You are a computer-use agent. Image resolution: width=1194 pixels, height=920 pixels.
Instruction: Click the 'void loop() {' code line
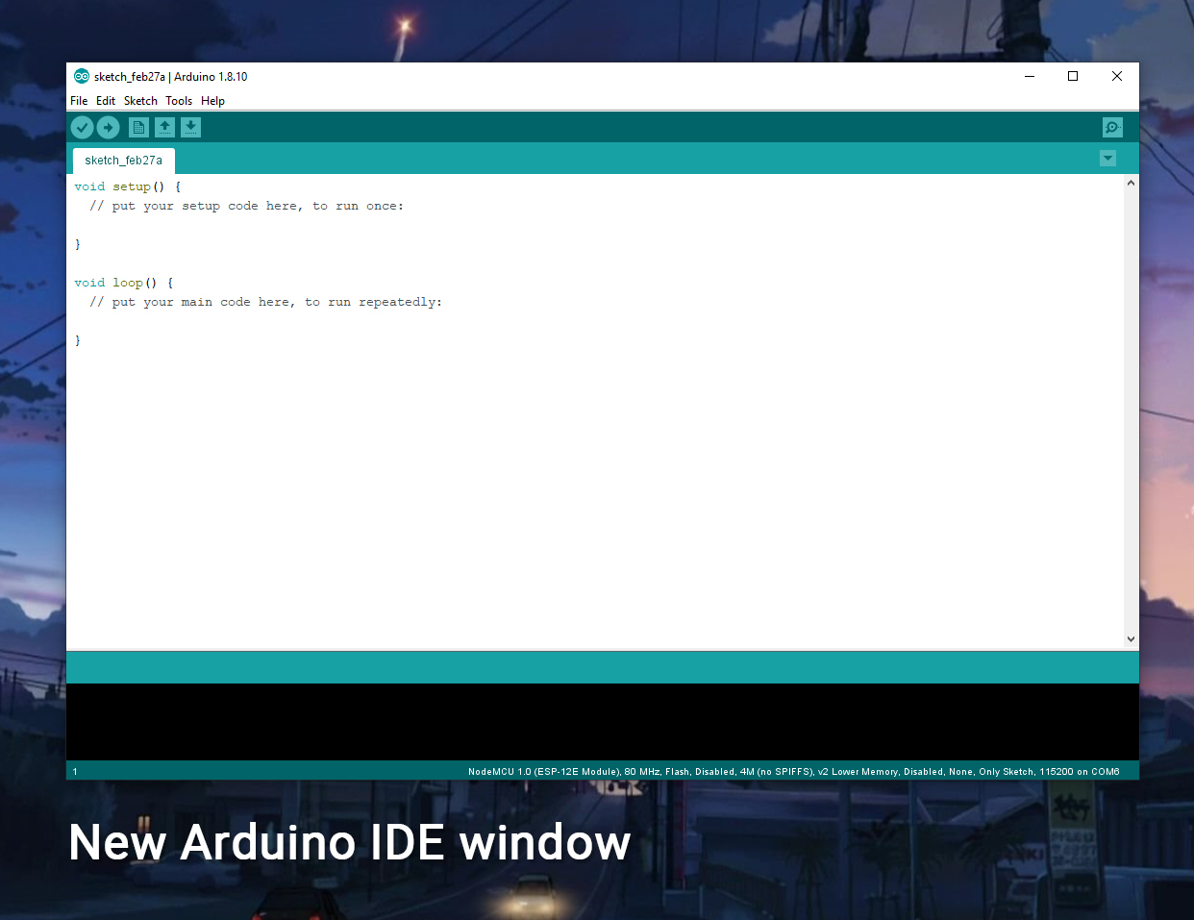click(124, 283)
